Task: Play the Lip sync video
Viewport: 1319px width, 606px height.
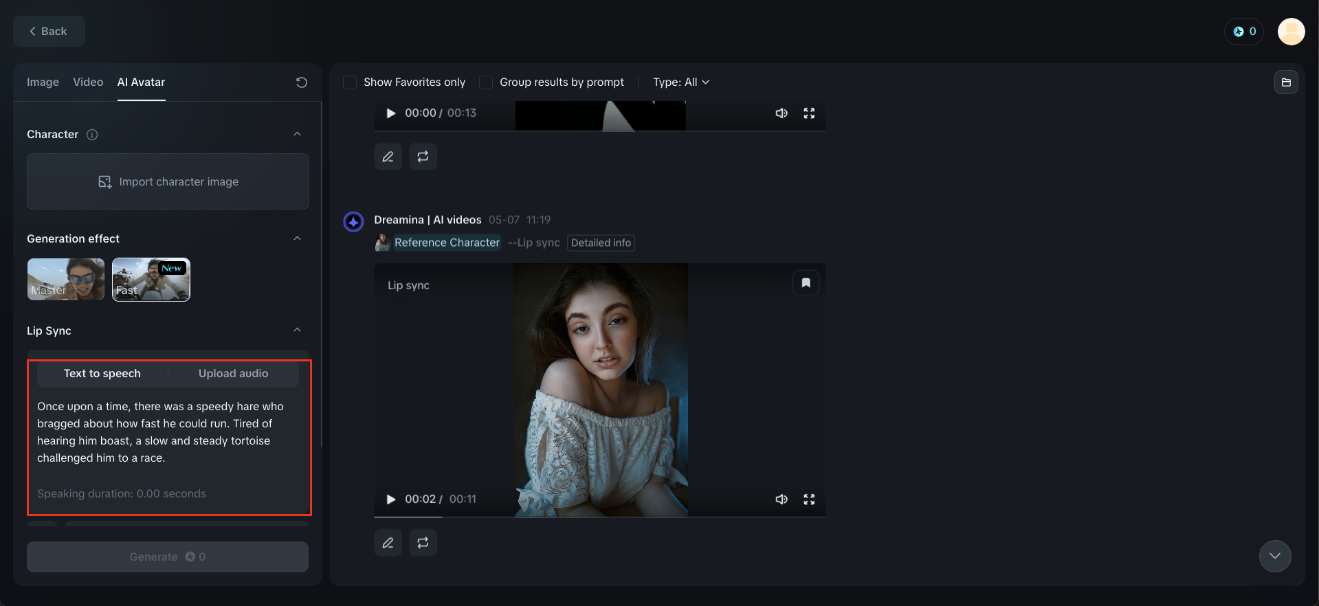Action: [390, 500]
